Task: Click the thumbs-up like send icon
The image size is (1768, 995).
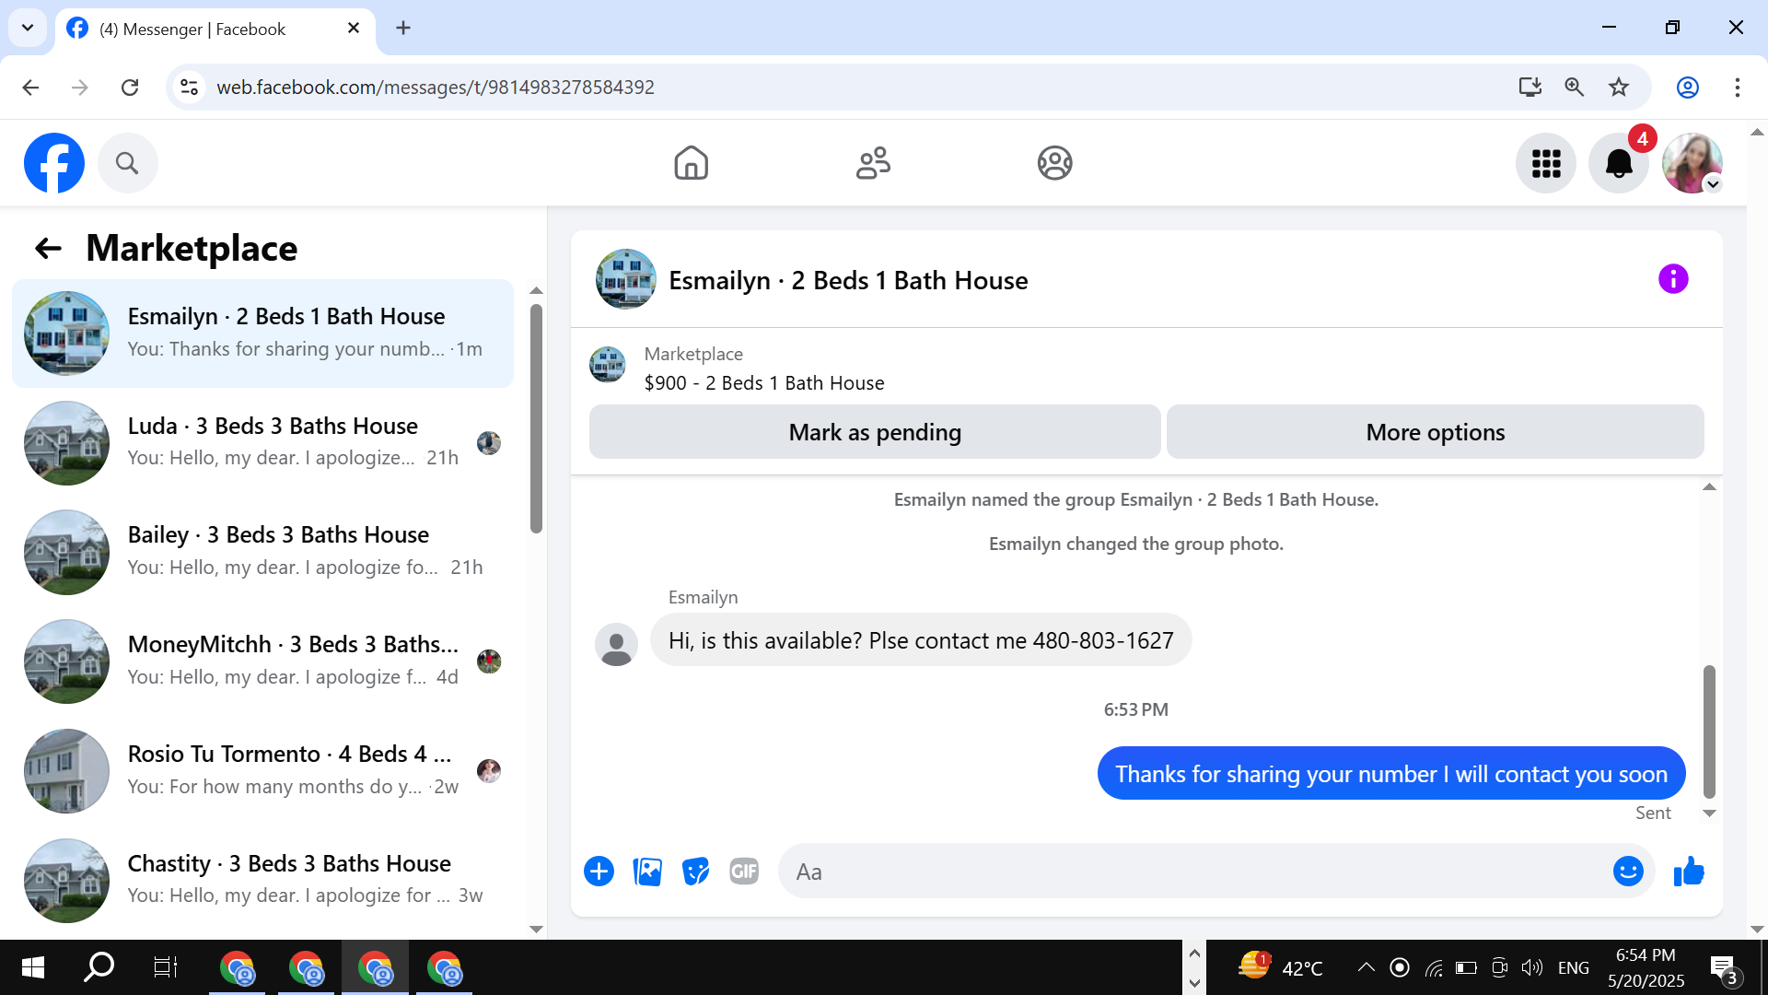Action: click(1689, 872)
